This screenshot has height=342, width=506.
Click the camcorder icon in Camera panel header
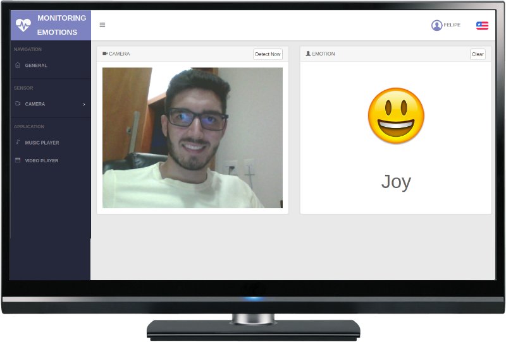105,54
